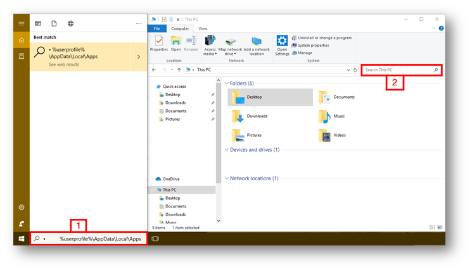Image resolution: width=472 pixels, height=272 pixels.
Task: Open the Start menu hamburger icon
Action: click(x=22, y=23)
